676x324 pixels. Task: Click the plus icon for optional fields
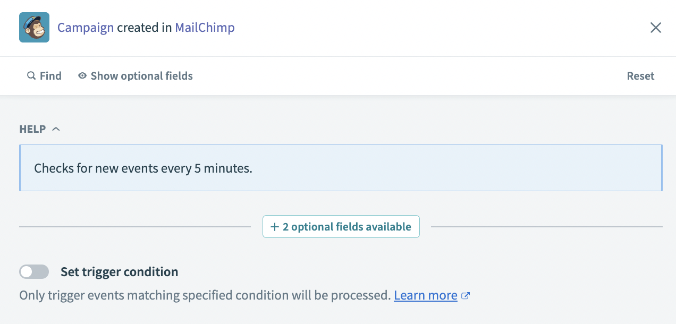pos(275,227)
